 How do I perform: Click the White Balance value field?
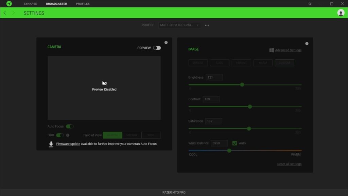click(219, 143)
